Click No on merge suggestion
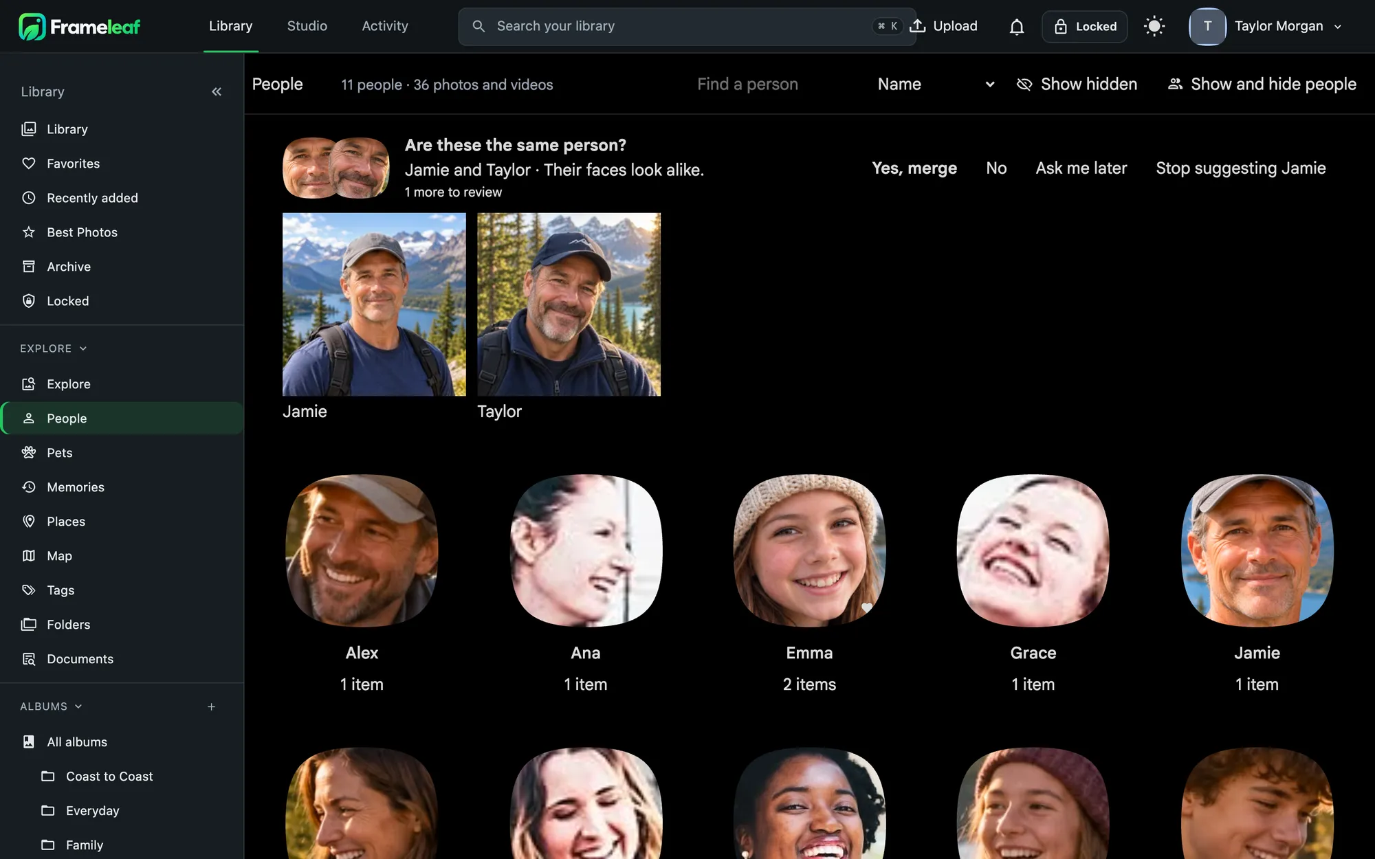 pos(996,168)
